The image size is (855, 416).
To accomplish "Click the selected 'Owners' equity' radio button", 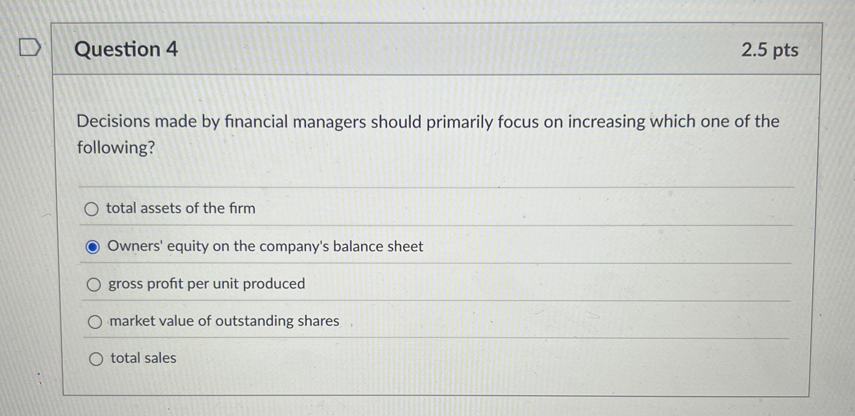I will coord(93,246).
